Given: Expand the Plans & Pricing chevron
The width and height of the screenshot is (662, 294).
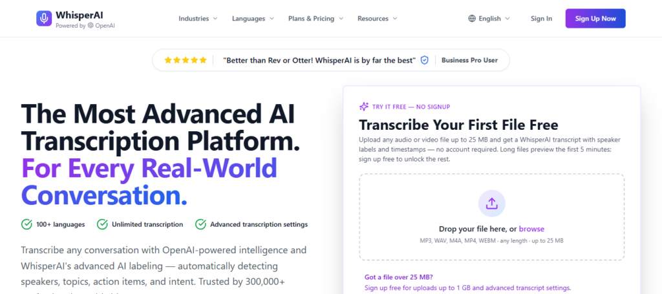Looking at the screenshot, I should 341,19.
